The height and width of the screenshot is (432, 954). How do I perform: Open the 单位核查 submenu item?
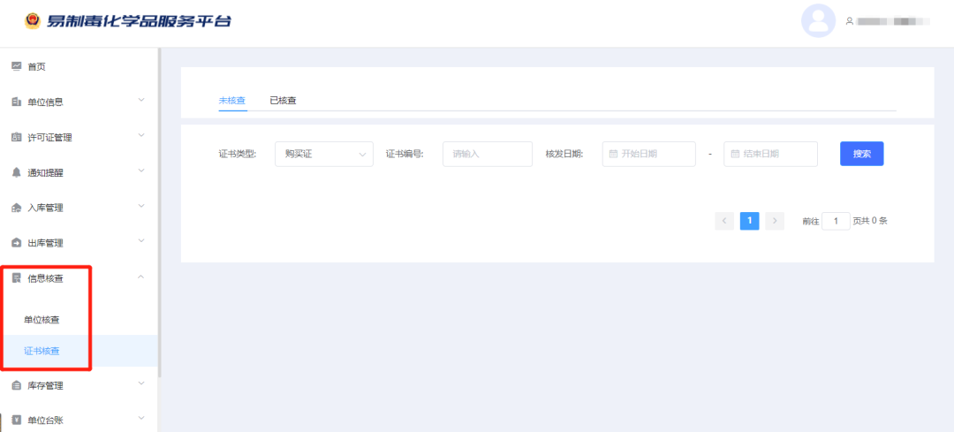pos(42,319)
